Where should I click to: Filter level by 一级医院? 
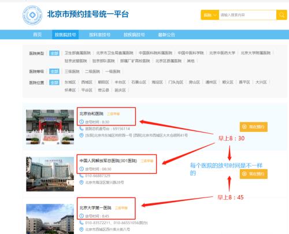point(113,71)
